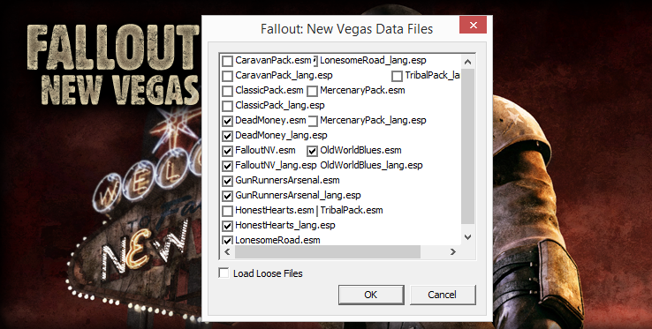
Task: Uncheck the OldWorldBlues.esm checkbox
Action: (x=312, y=151)
